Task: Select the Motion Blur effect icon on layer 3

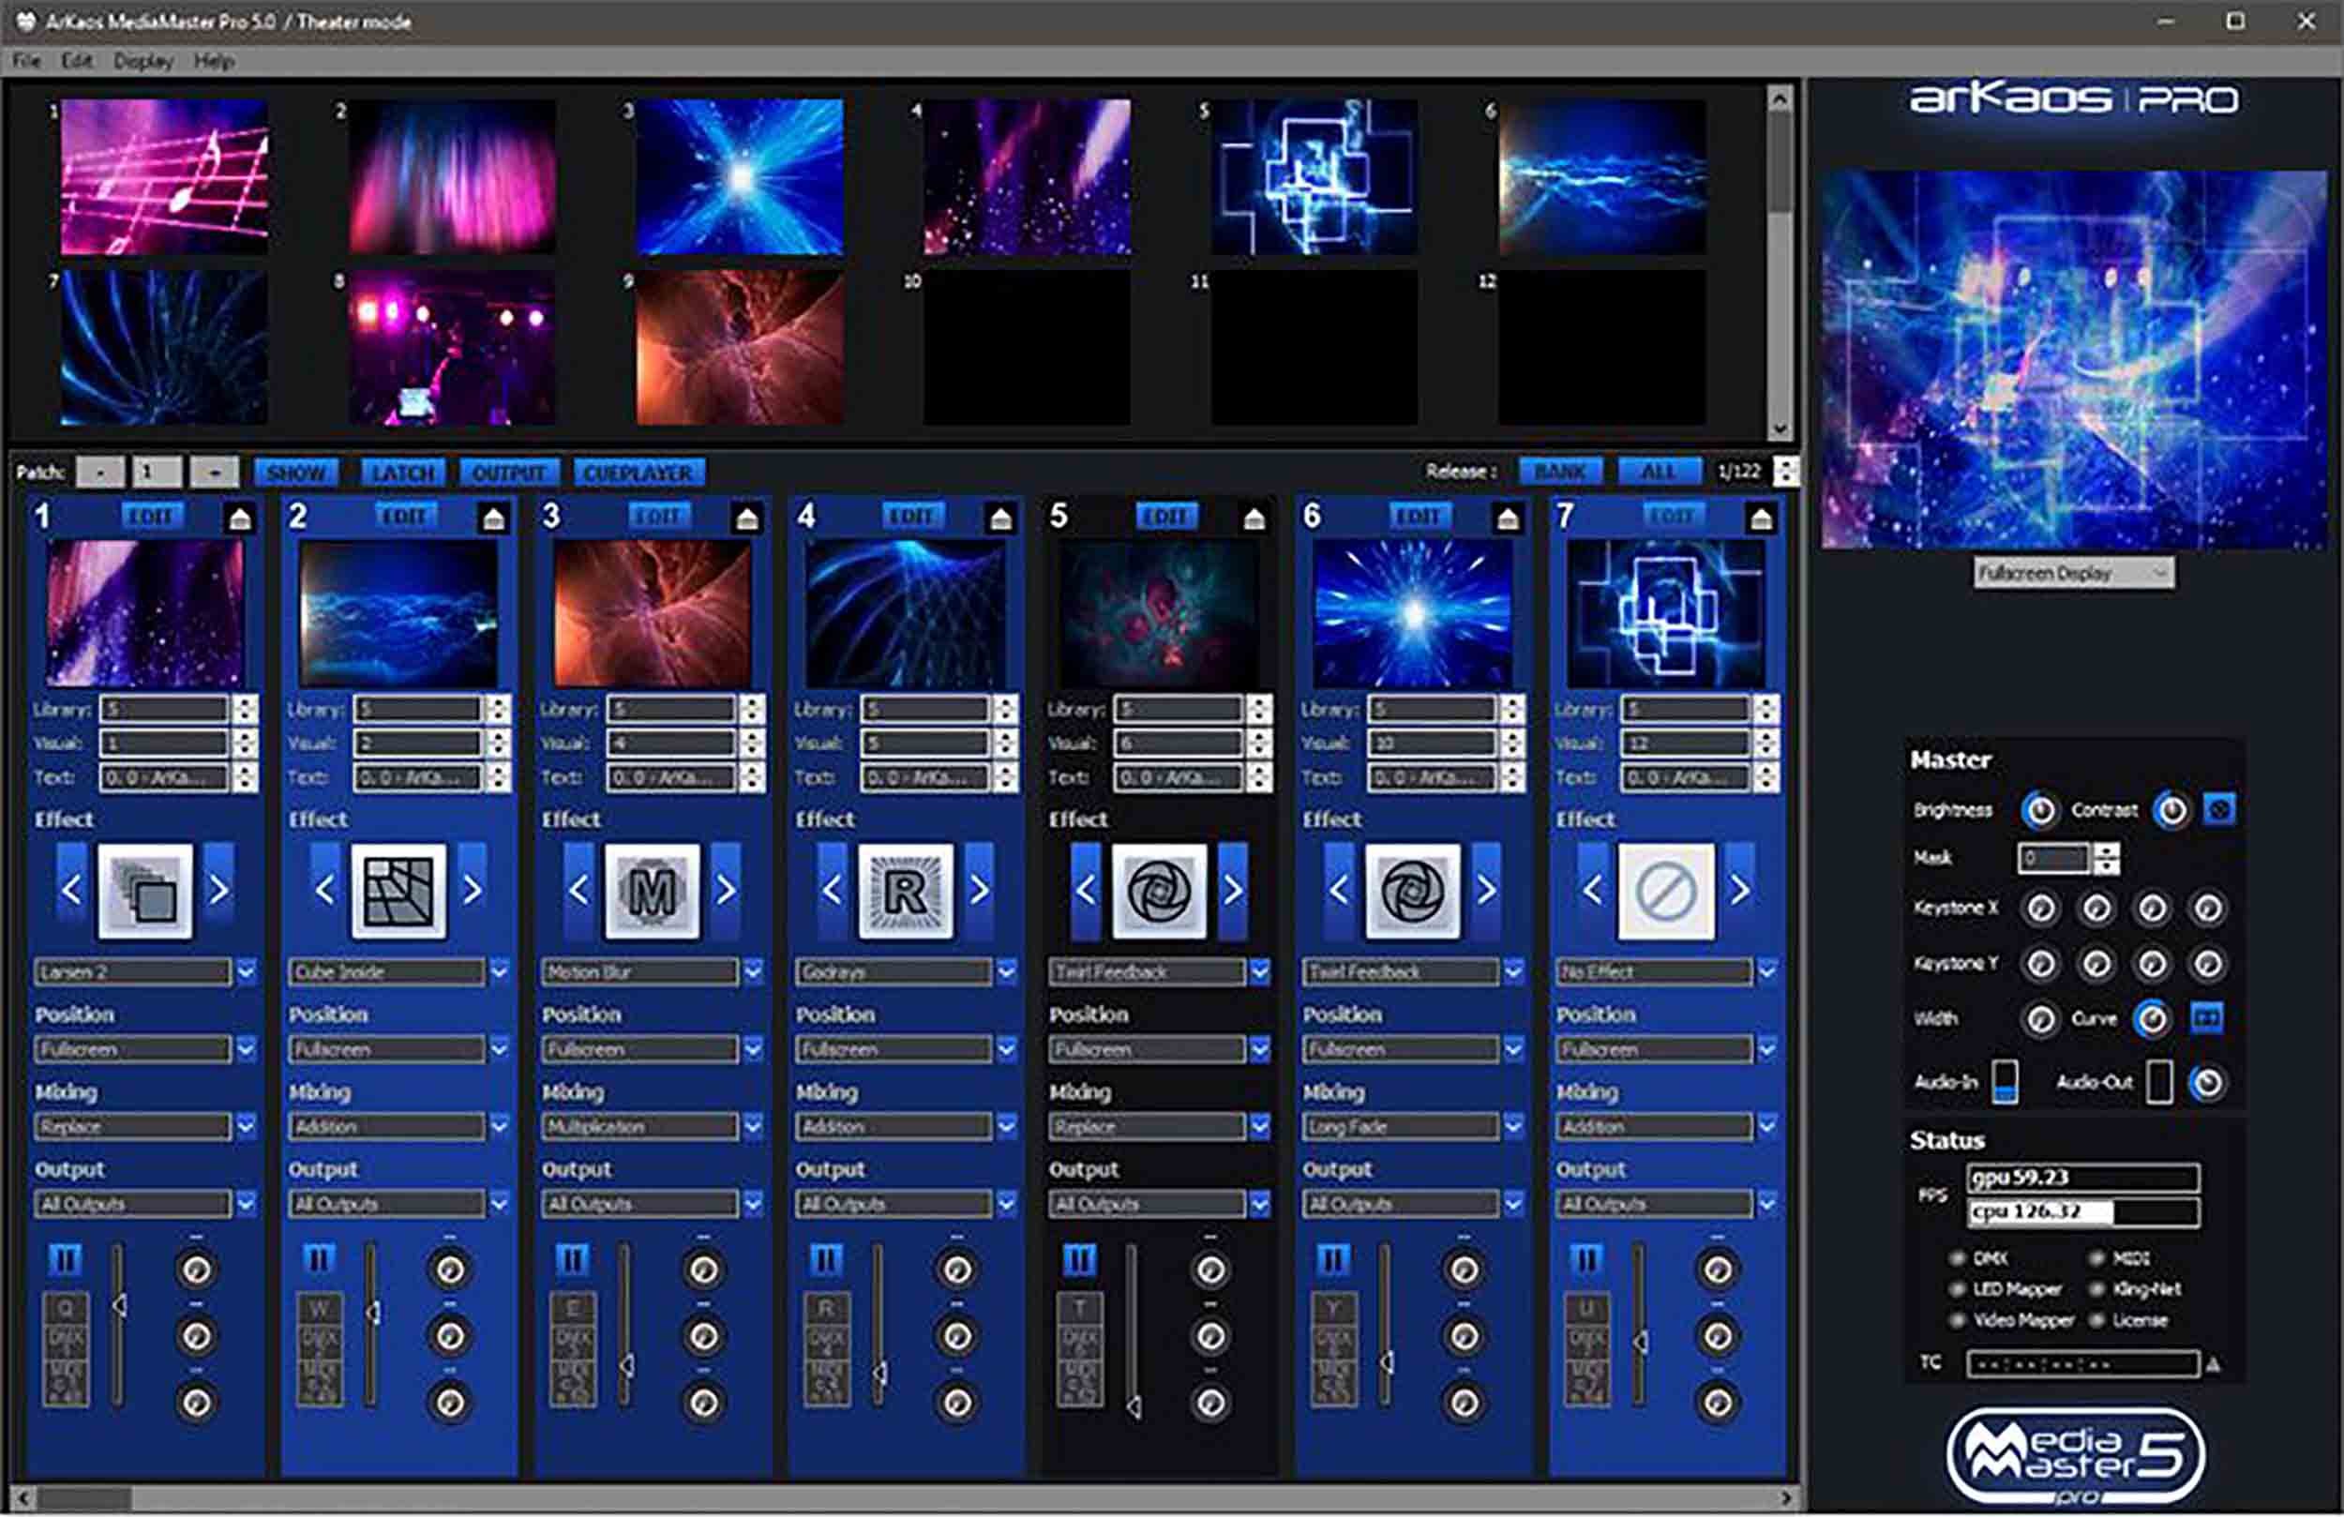Action: click(x=652, y=892)
